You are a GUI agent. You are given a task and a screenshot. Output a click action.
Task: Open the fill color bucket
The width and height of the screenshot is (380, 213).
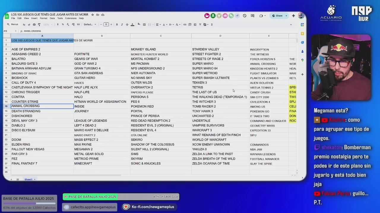tap(139, 25)
